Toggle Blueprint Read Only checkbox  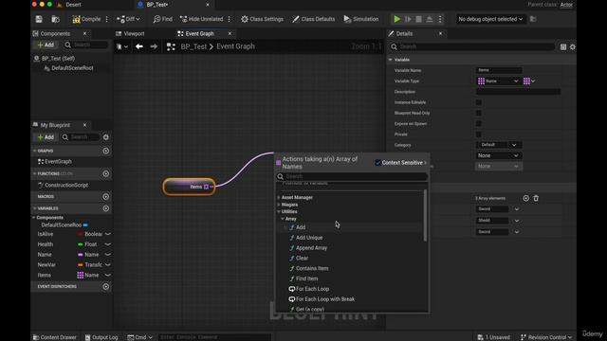(x=478, y=113)
